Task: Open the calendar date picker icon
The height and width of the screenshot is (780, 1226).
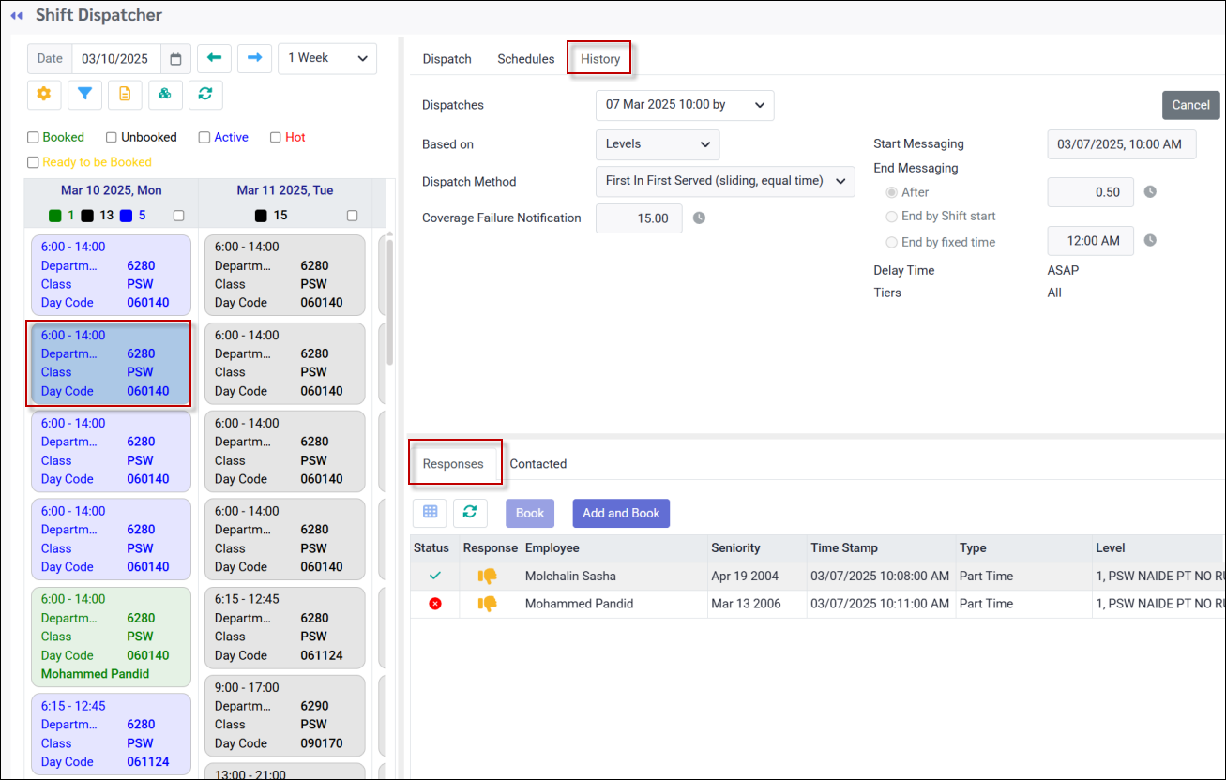Action: pos(175,59)
